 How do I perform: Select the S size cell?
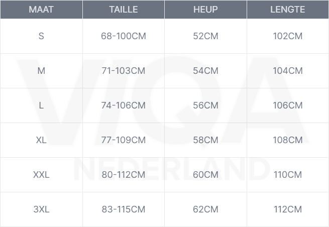[41, 36]
